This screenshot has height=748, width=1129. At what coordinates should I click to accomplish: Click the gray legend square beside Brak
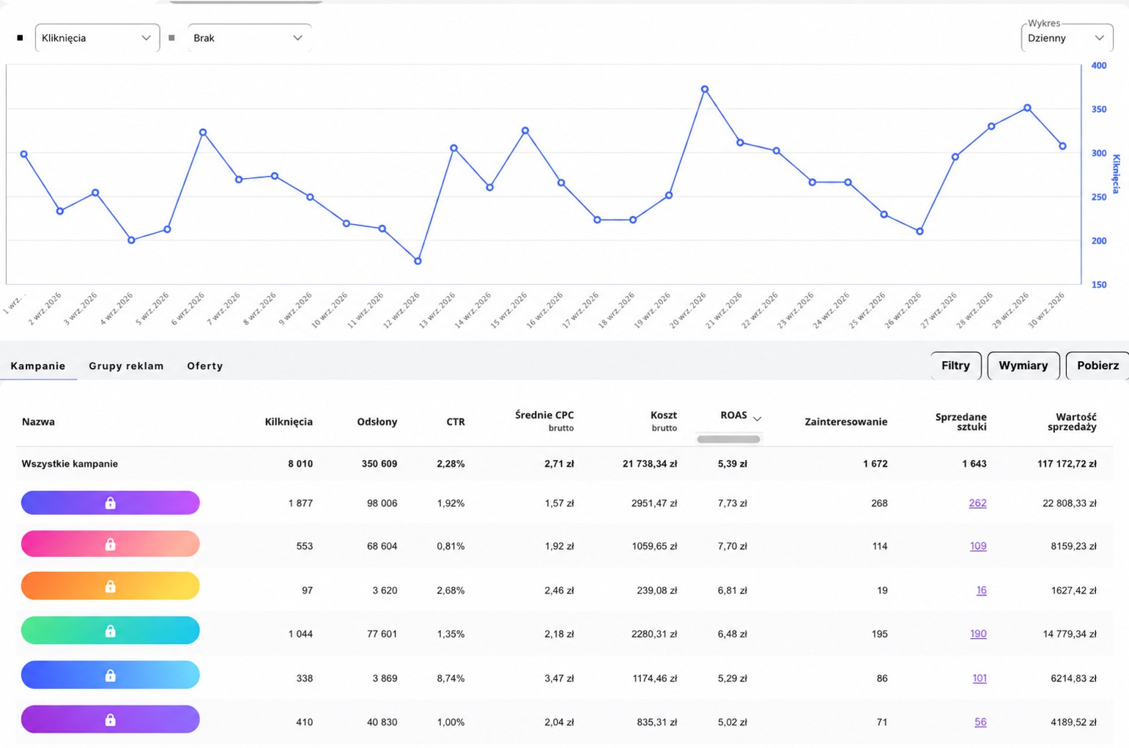click(171, 38)
